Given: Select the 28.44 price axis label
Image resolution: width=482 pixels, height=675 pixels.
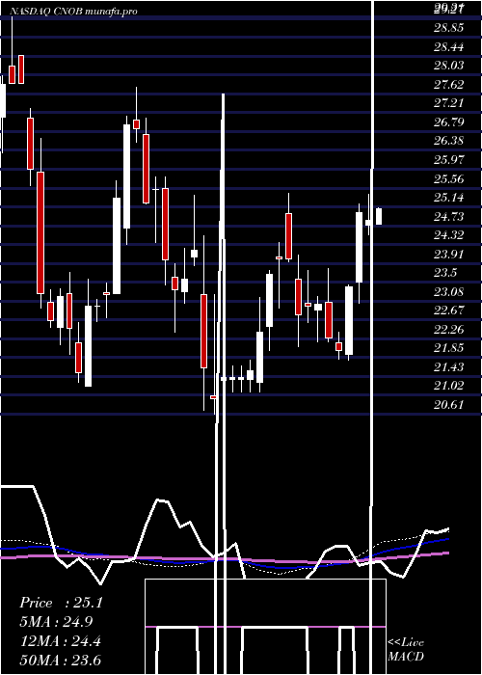Looking at the screenshot, I should click(449, 46).
